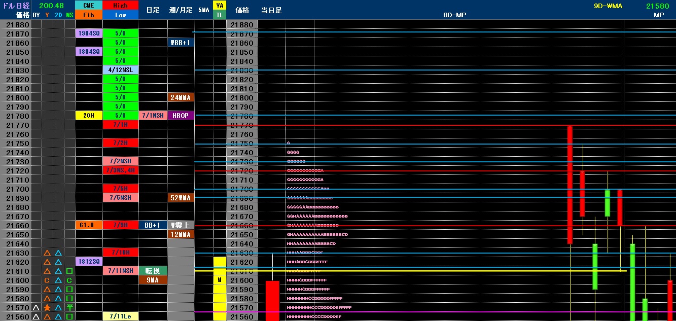
Task: Select the BB+1 cell
Action: point(153,225)
